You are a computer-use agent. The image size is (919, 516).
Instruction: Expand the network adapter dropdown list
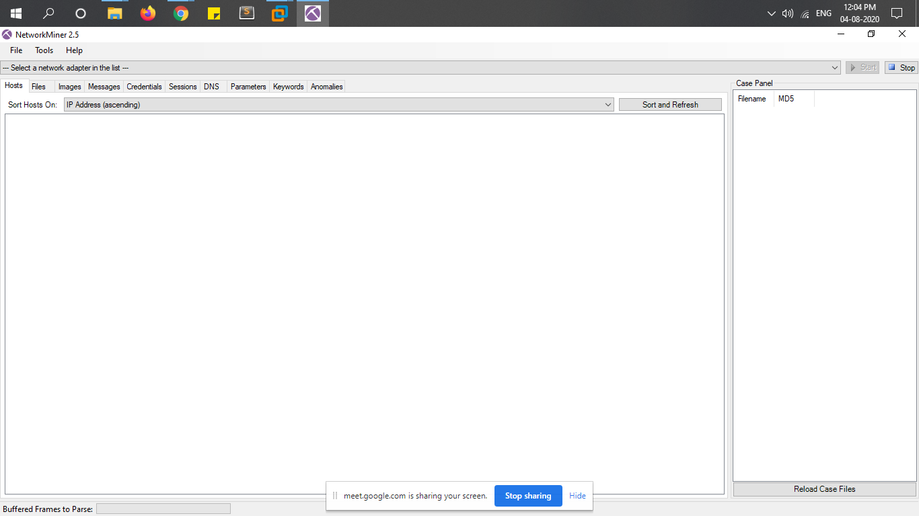pos(835,68)
